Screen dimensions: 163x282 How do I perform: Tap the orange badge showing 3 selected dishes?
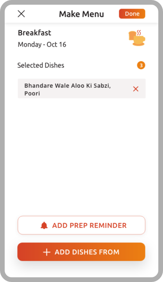141,65
